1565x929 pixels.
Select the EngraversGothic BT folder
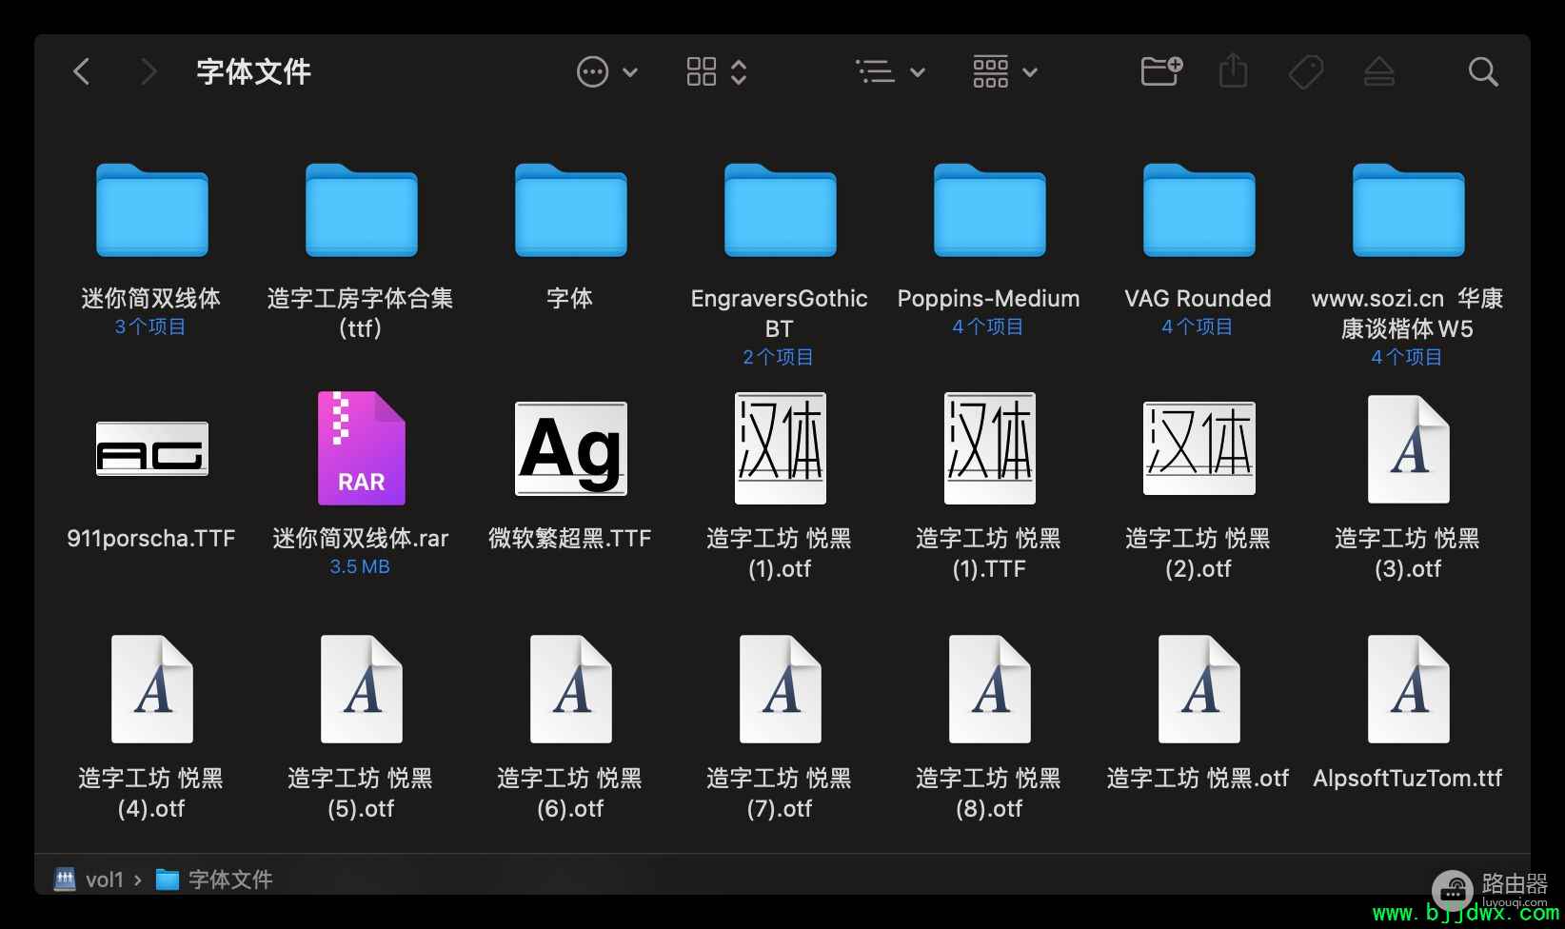pyautogui.click(x=781, y=209)
